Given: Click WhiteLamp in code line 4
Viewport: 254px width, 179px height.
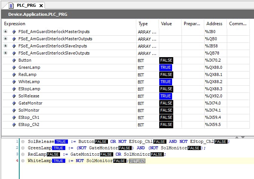Looking at the screenshot, I should point(40,161).
